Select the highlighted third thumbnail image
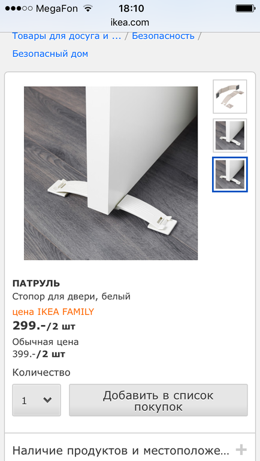This screenshot has width=260, height=461. coord(229,174)
